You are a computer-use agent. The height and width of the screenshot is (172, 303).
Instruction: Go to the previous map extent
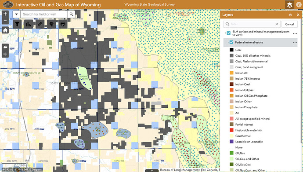pos(5,47)
